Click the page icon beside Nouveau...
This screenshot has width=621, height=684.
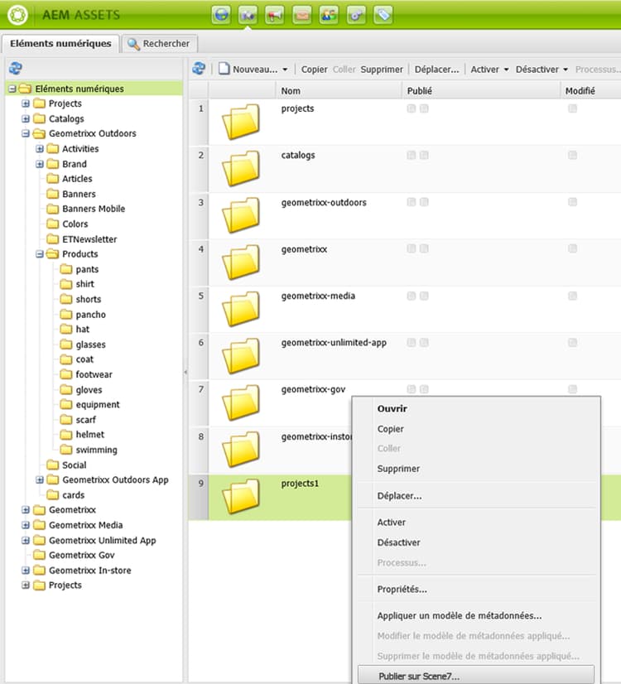coord(224,69)
